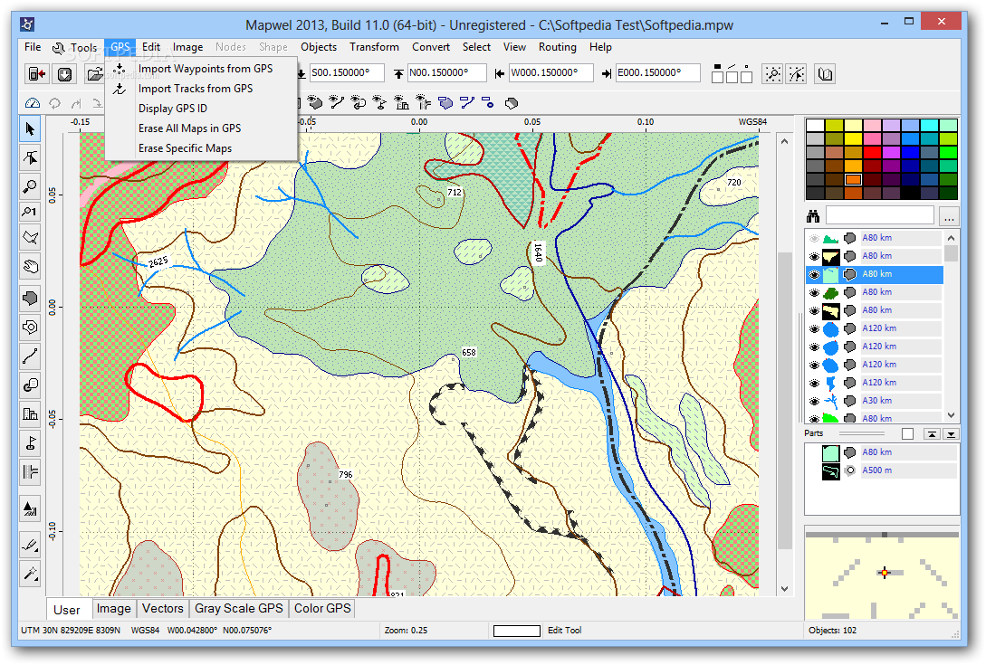Click the speedometer gauge icon

point(33,103)
